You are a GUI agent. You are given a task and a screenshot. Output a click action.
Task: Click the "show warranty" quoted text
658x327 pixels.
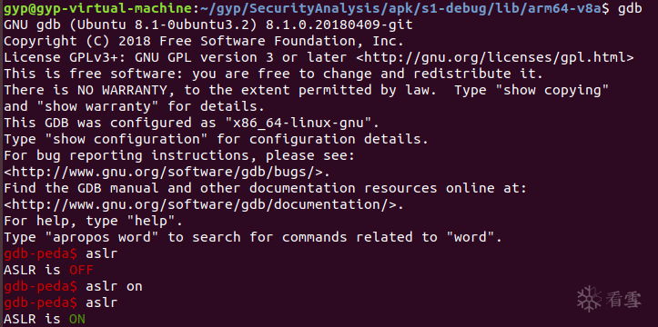tap(97, 106)
